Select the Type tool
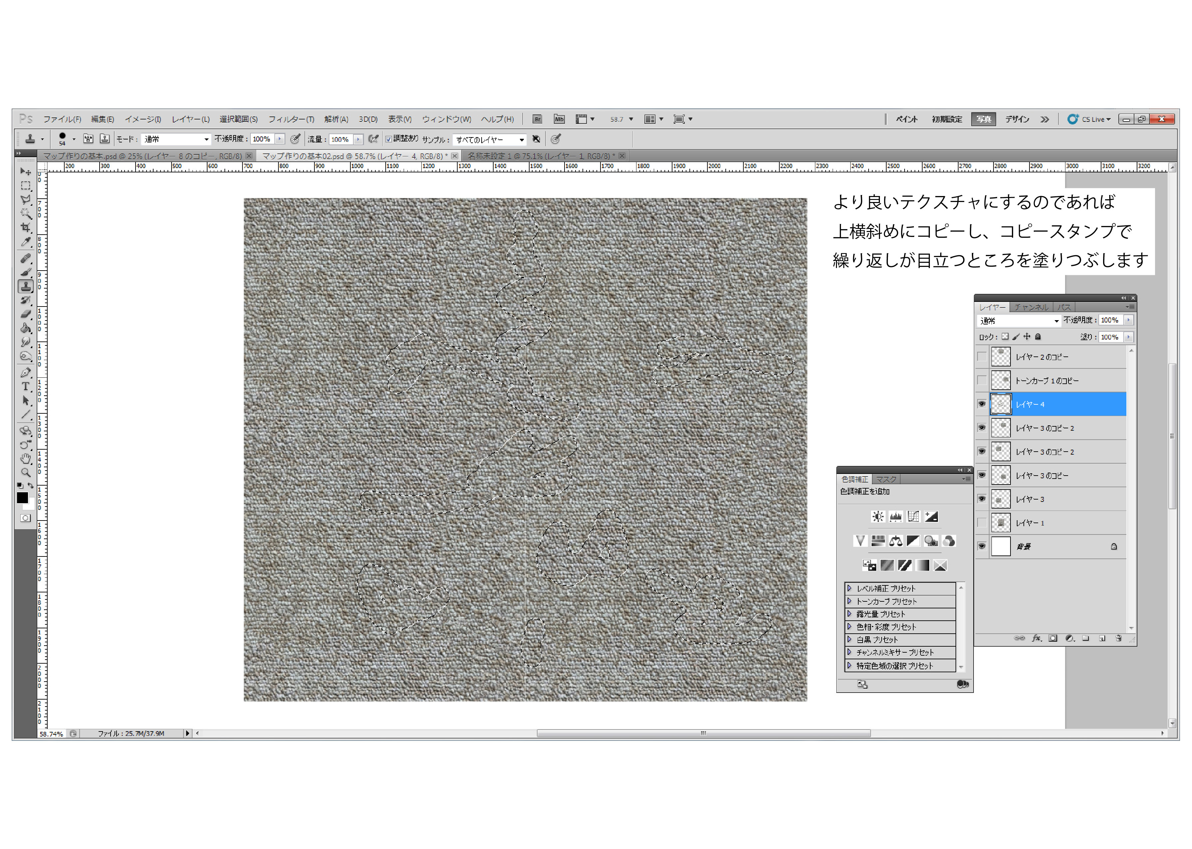Screen dimensions: 1192x849 (25, 386)
